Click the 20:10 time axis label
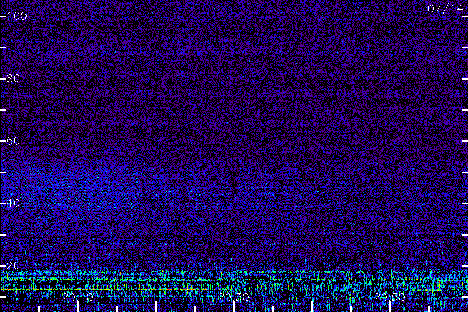This screenshot has width=468, height=312. click(x=77, y=297)
